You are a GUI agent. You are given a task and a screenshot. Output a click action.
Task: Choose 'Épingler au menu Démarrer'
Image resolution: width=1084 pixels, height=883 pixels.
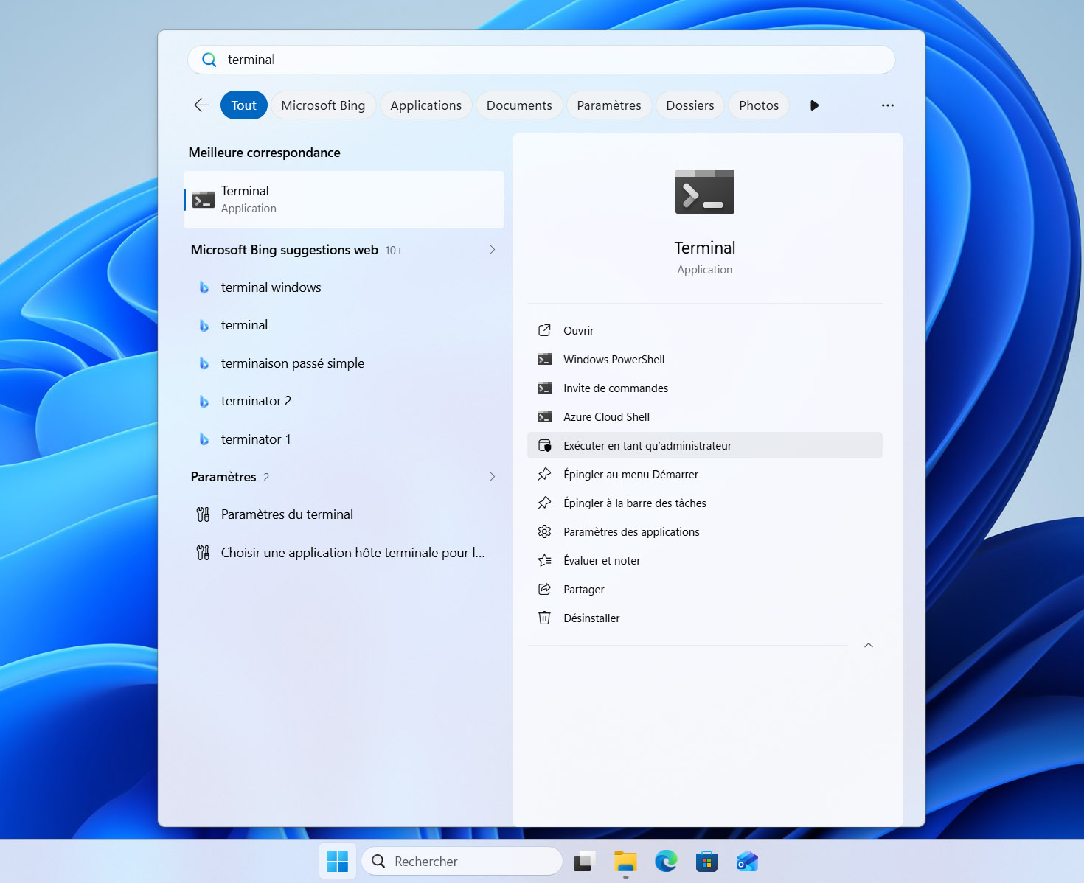tap(705, 474)
